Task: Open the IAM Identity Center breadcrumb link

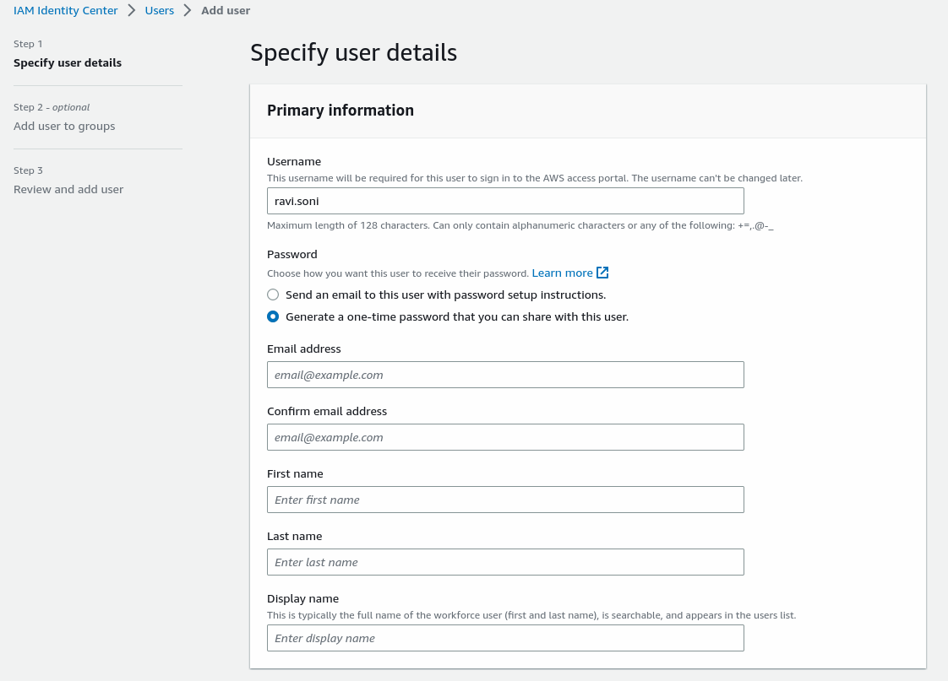Action: [x=66, y=11]
